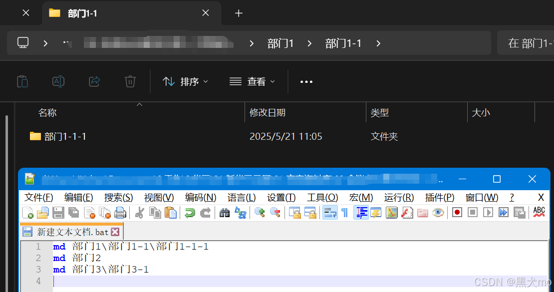Toggle Document Map panel icon
This screenshot has height=292, width=554.
pyautogui.click(x=391, y=213)
